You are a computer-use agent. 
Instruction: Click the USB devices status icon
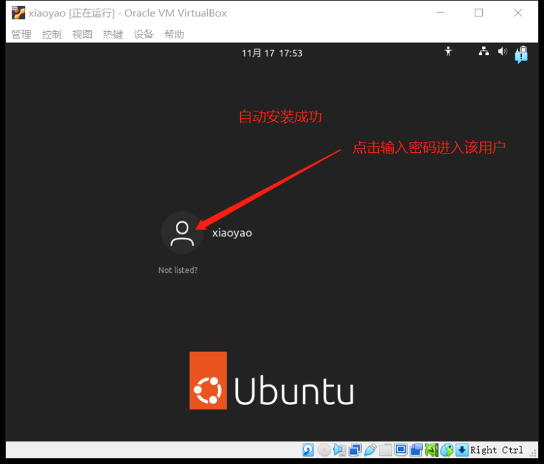click(x=371, y=450)
